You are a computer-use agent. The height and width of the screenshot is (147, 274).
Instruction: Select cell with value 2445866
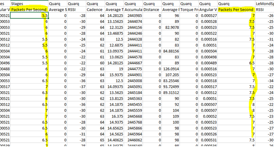(133, 128)
